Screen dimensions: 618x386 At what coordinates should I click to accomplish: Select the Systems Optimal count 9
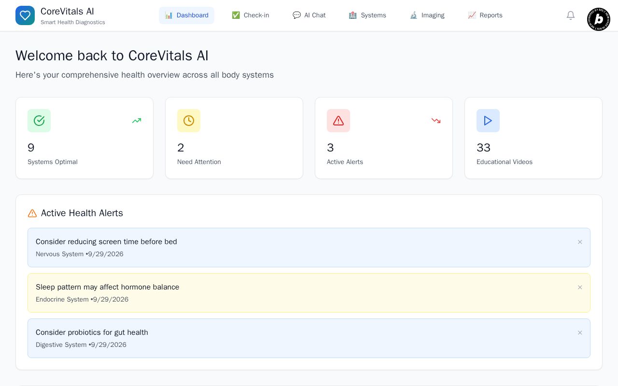pos(31,148)
